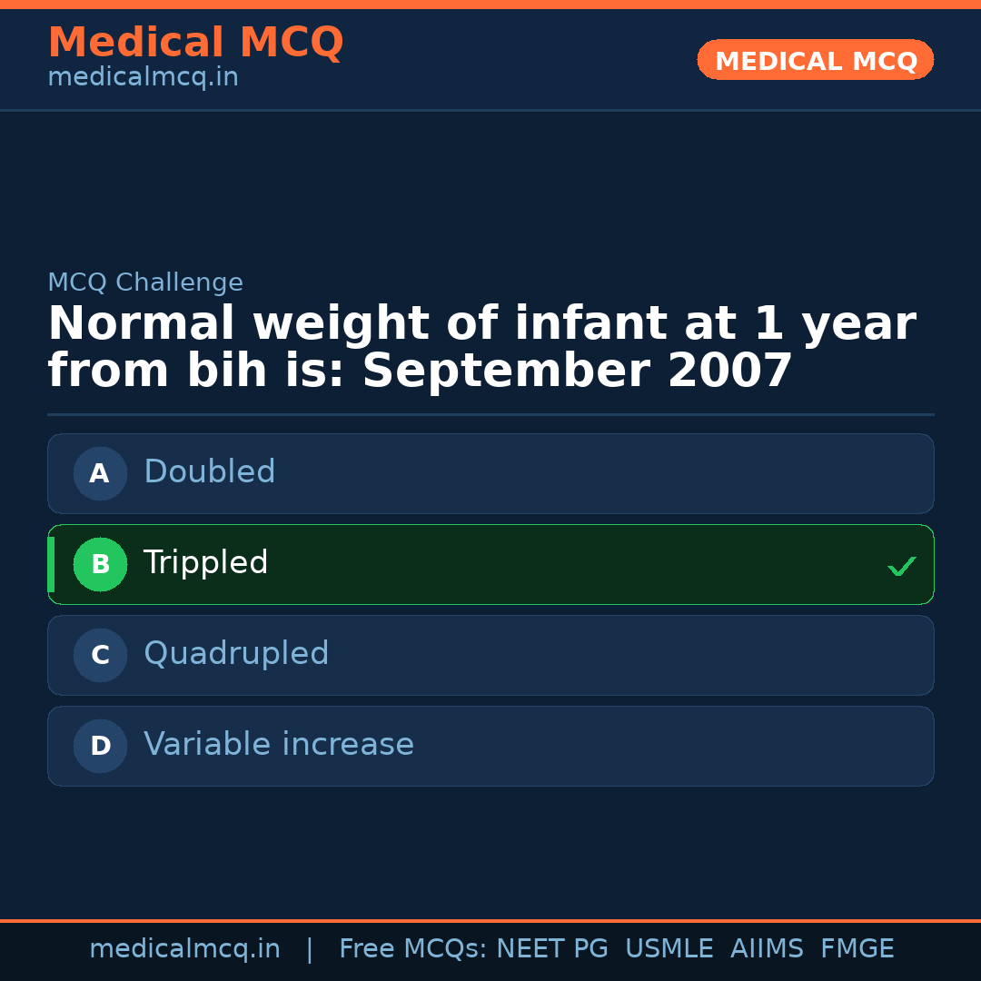Screen dimensions: 981x981
Task: Click the green checkmark on option B
Action: 902,566
